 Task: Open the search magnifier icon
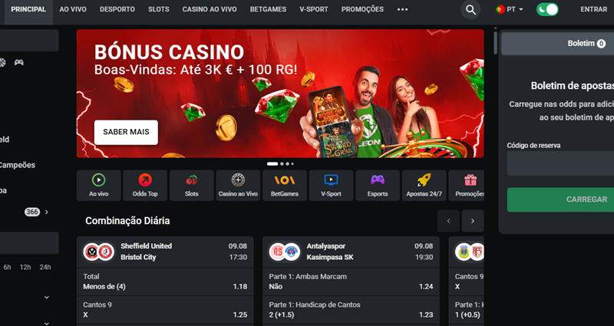pos(470,10)
